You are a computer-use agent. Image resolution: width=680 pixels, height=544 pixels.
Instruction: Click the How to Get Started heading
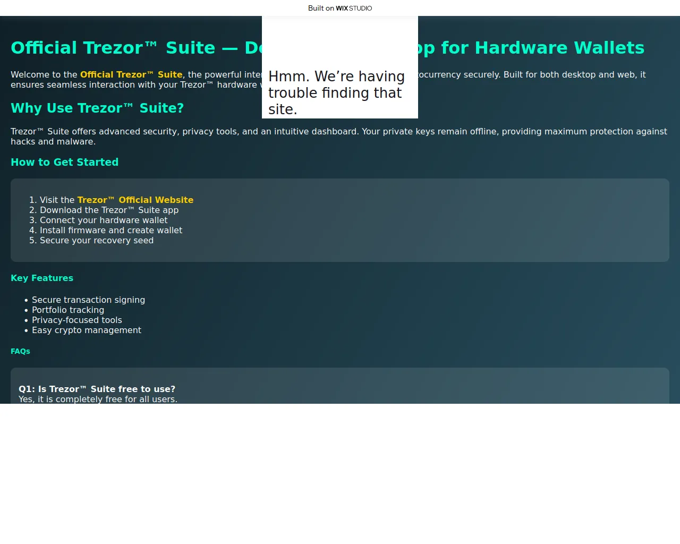(x=64, y=162)
